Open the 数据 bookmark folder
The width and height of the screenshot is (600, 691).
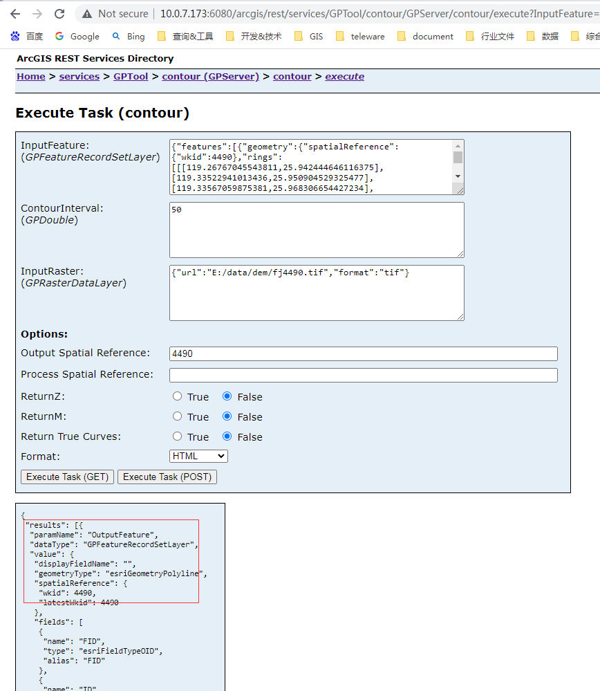tap(543, 36)
